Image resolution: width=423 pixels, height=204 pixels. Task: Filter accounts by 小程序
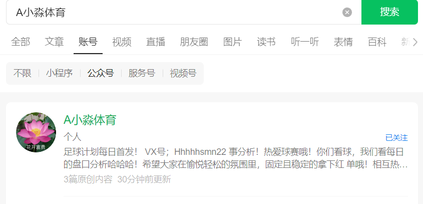pos(60,73)
